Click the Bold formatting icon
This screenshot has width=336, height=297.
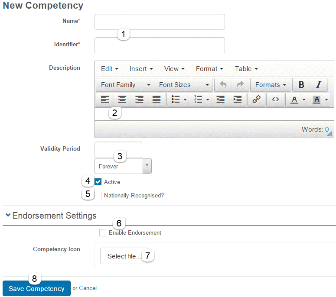pos(301,85)
